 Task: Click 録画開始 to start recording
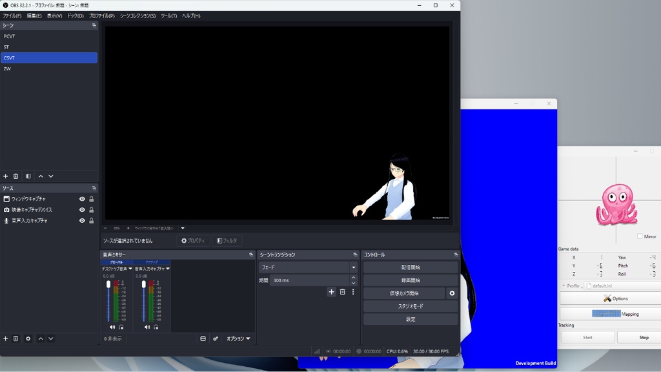(411, 280)
